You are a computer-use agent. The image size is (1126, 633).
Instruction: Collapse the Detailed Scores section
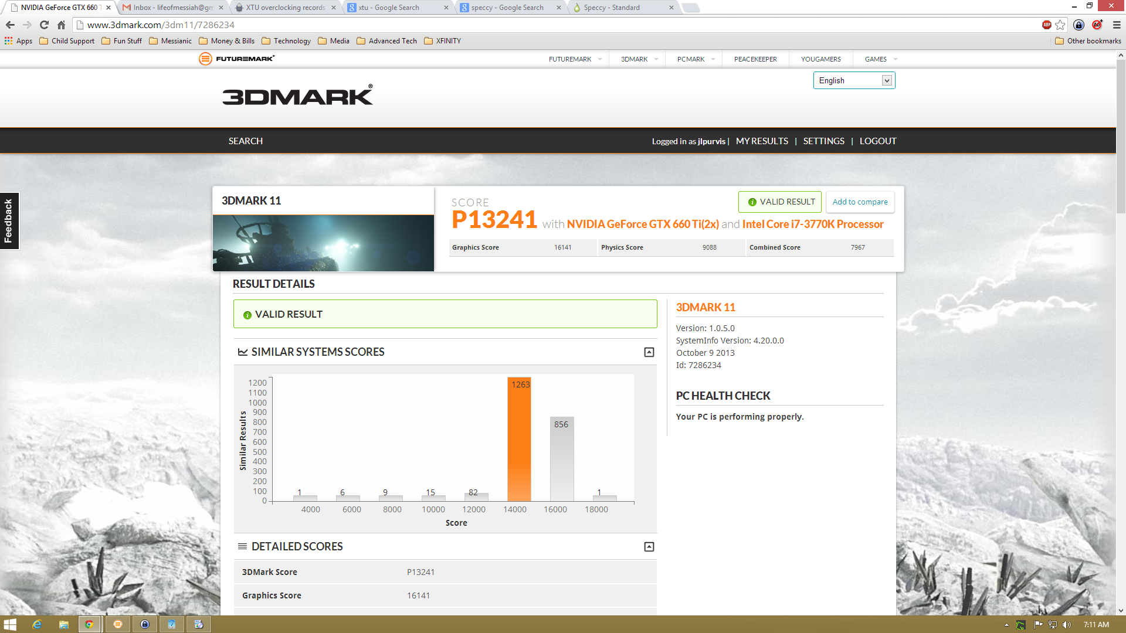(649, 547)
